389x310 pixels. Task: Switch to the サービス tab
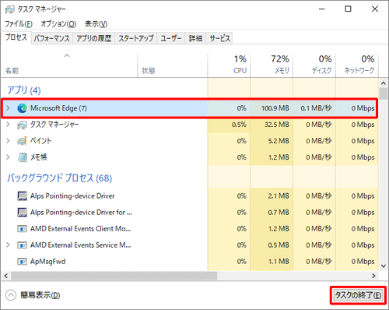pyautogui.click(x=219, y=38)
